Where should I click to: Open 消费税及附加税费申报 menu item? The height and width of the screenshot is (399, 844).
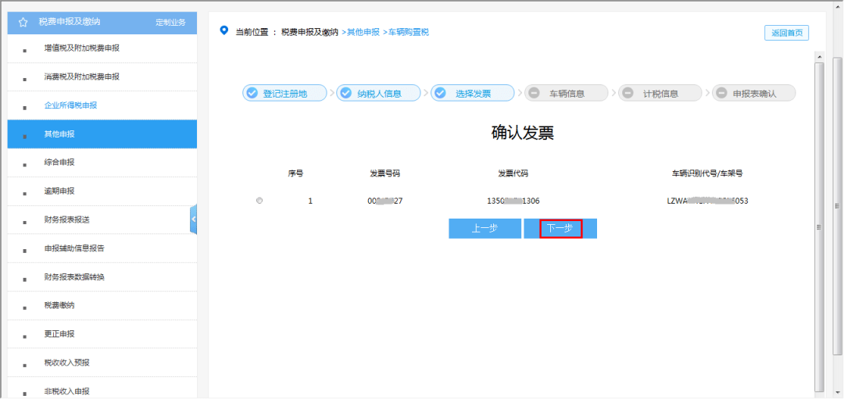click(x=102, y=77)
